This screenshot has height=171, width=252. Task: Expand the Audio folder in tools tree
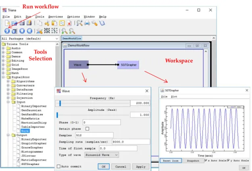3,48
